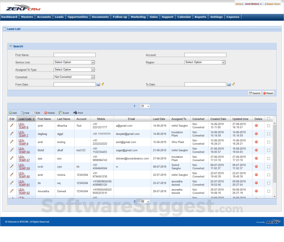This screenshot has width=284, height=242.
Task: Select the checkbox for the LEA-TEMP-60 row
Action: pos(269,175)
